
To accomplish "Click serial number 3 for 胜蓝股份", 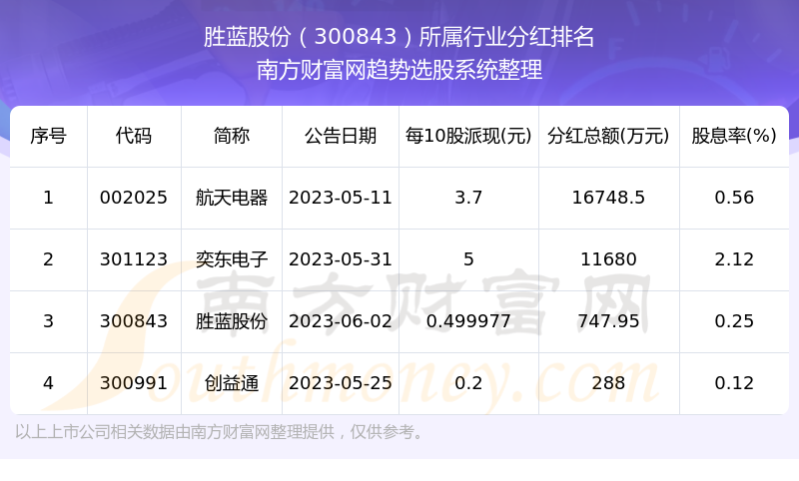I will pyautogui.click(x=48, y=321).
